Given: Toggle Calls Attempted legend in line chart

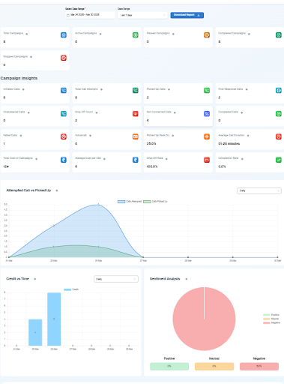Looking at the screenshot, I should (x=130, y=202).
